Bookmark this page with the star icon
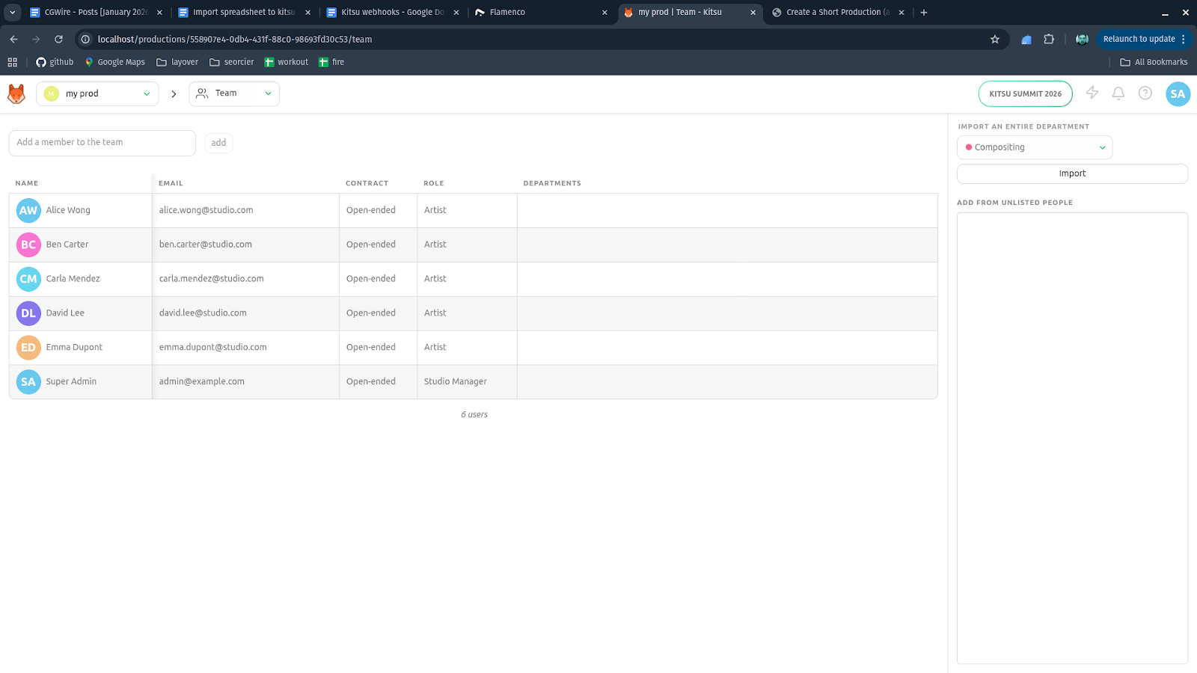Viewport: 1197px width, 673px height. [994, 40]
